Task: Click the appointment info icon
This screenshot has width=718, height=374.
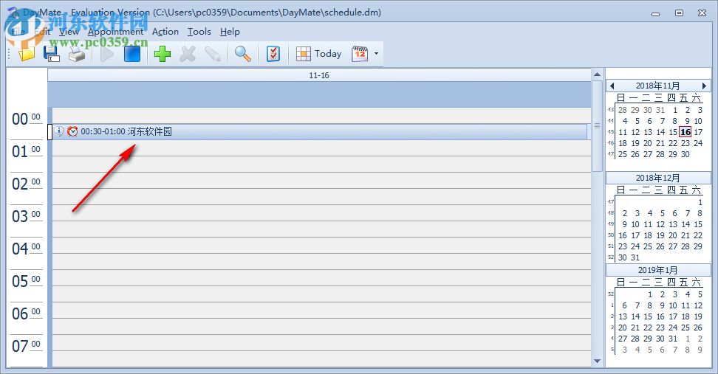Action: (x=59, y=131)
